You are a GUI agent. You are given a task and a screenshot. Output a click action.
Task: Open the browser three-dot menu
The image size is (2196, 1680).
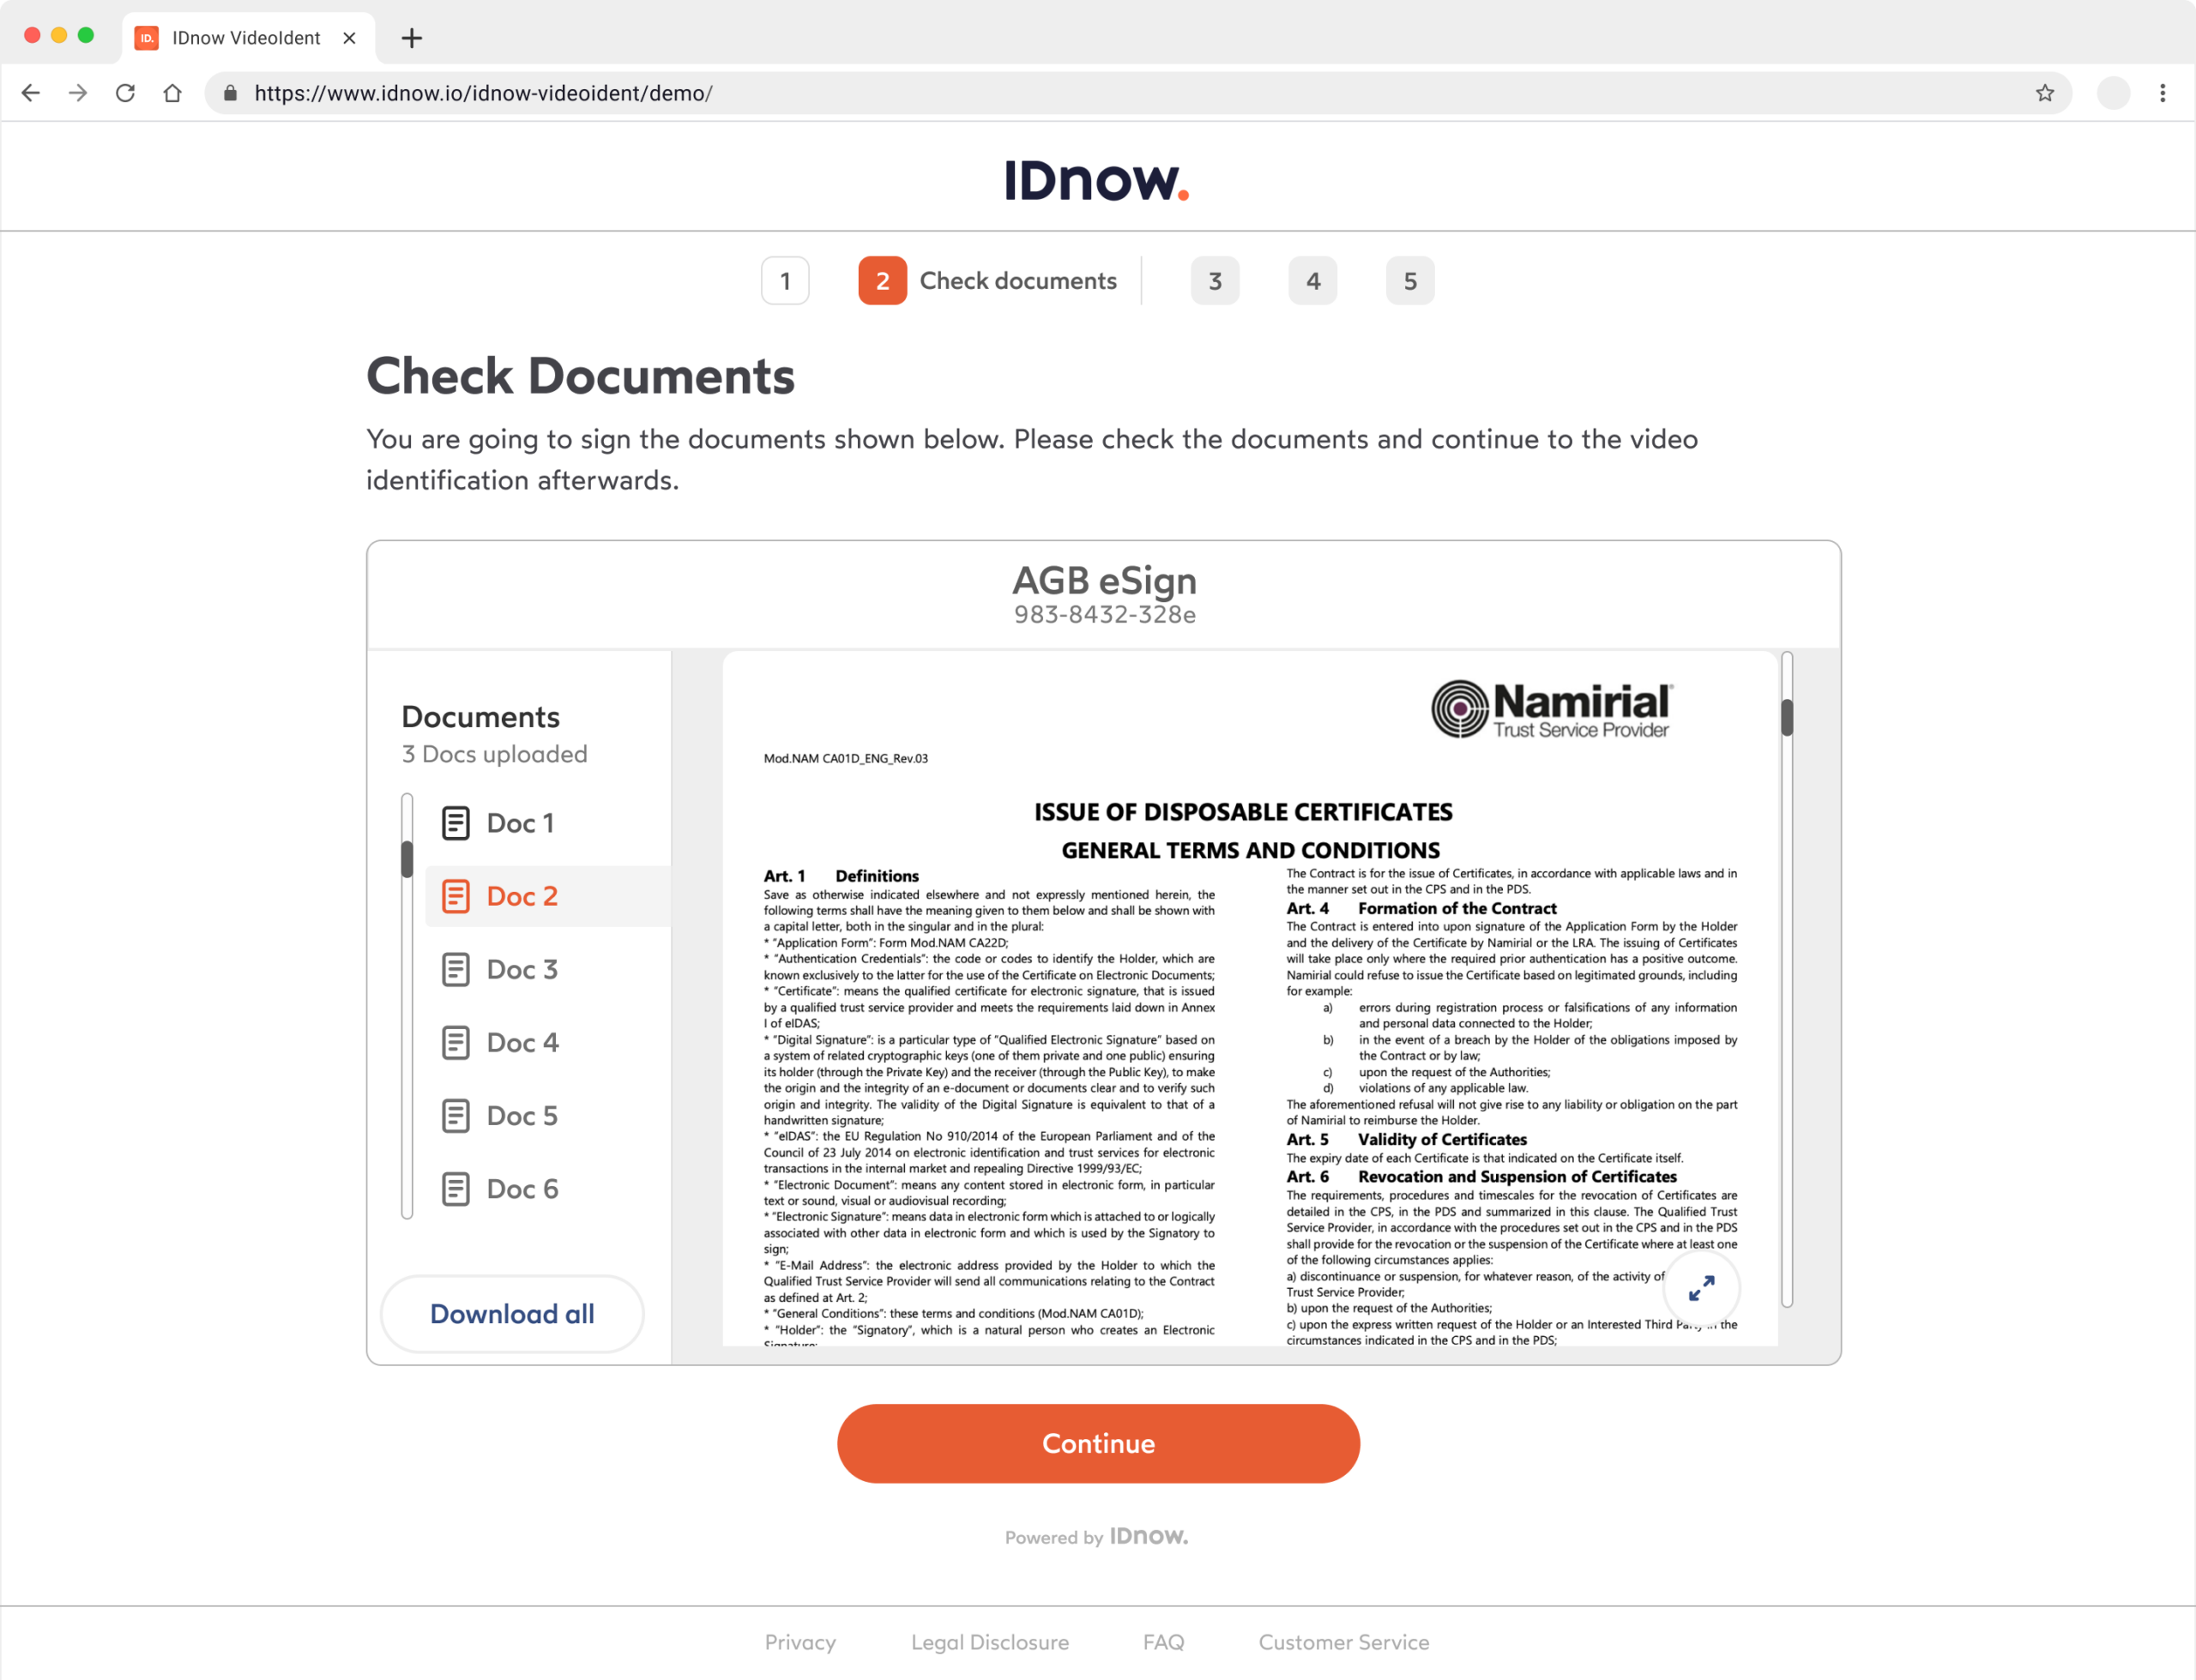(x=2163, y=93)
